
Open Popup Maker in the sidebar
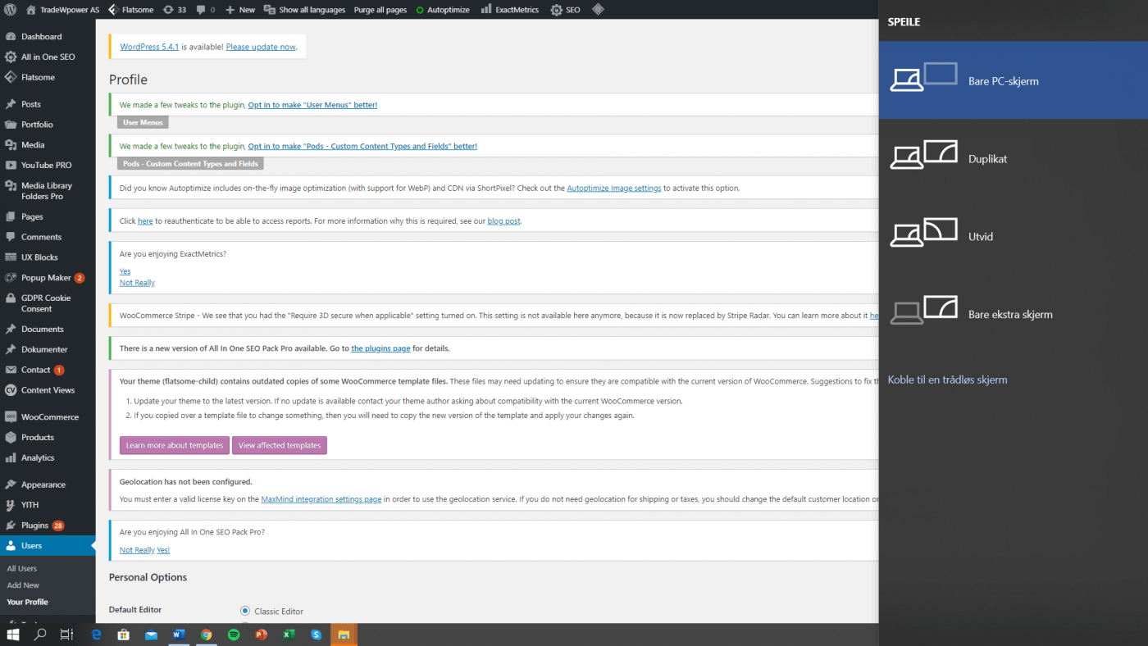tap(48, 278)
